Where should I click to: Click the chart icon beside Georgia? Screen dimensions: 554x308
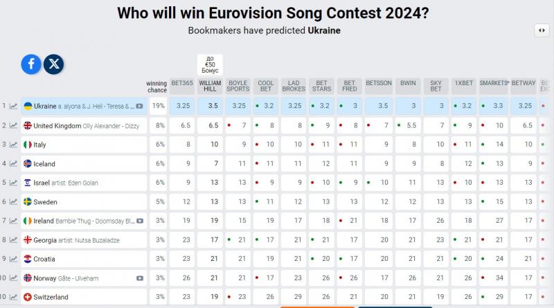click(13, 240)
